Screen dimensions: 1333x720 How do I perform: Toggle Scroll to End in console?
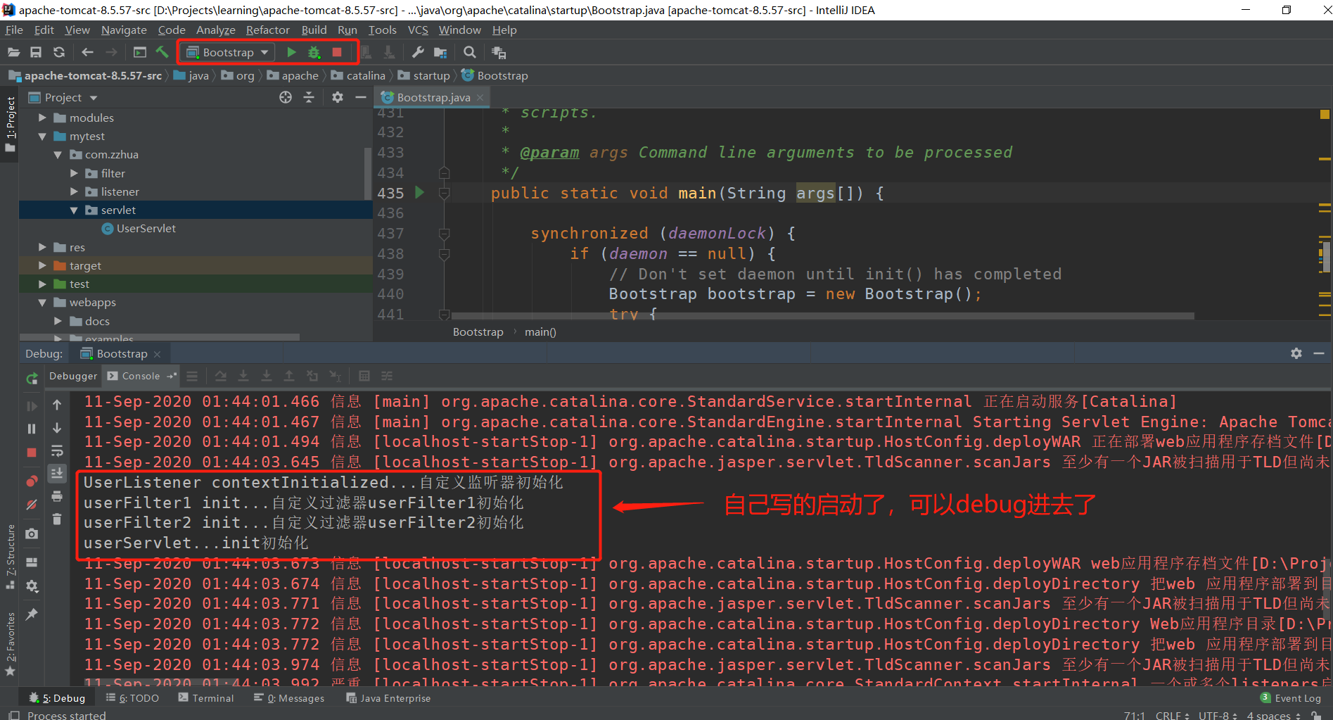click(x=57, y=474)
